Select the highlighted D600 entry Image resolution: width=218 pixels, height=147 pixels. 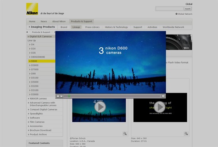42,61
